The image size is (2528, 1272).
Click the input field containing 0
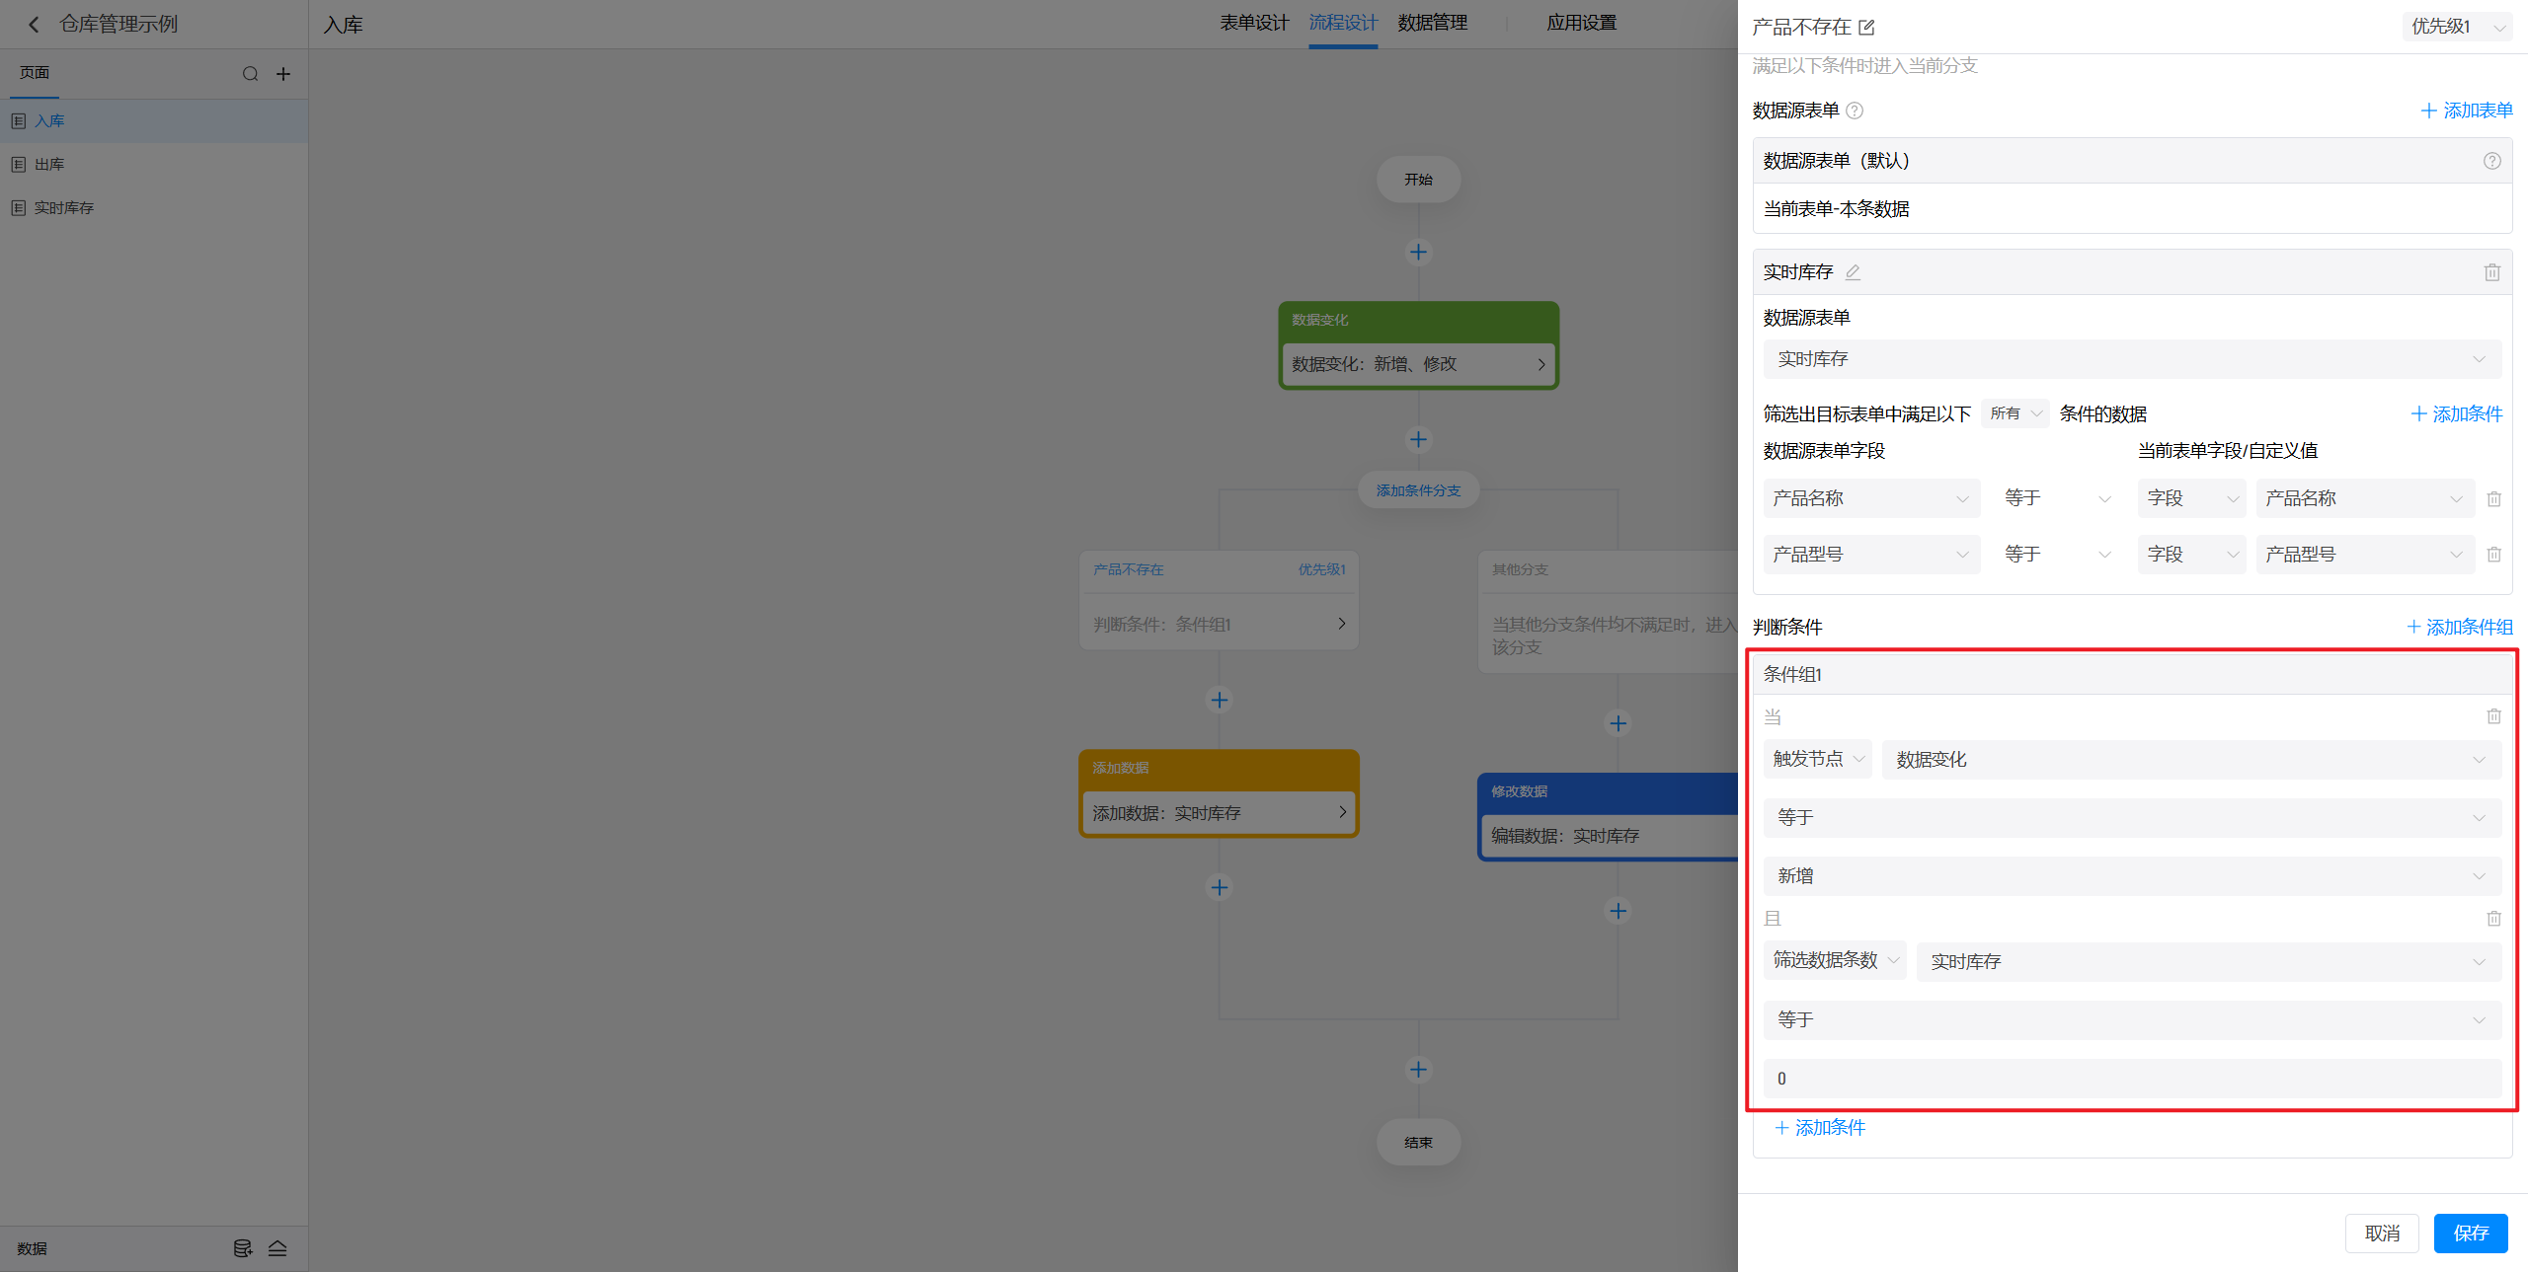point(2131,1079)
